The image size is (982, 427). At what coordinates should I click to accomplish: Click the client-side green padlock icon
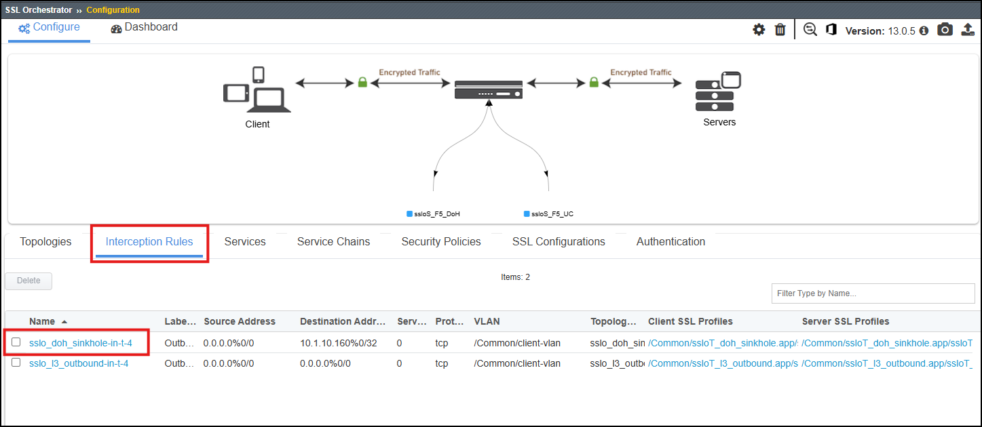pos(362,83)
